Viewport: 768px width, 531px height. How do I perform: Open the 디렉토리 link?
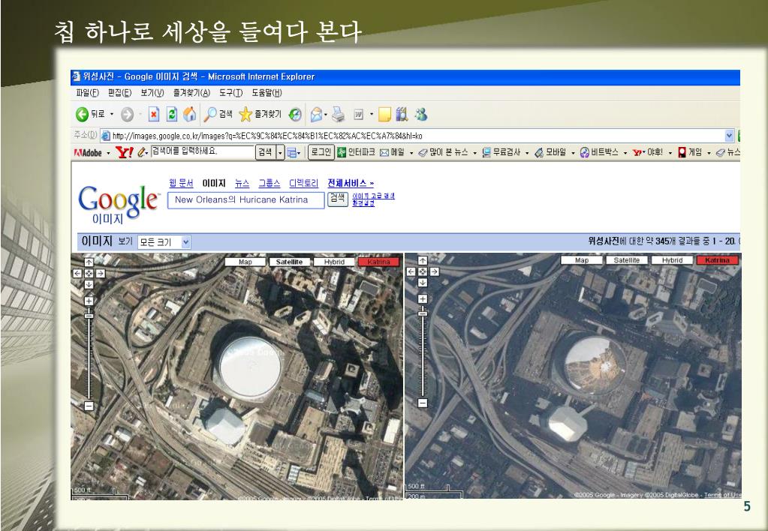tap(304, 183)
